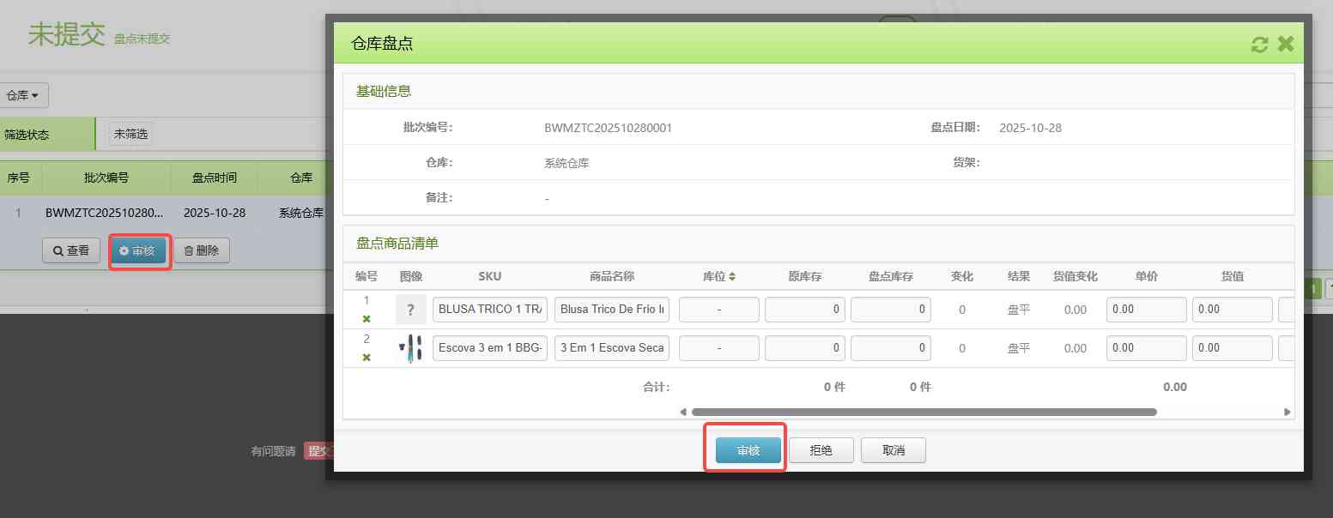Click the 拒绝 button

coord(821,450)
